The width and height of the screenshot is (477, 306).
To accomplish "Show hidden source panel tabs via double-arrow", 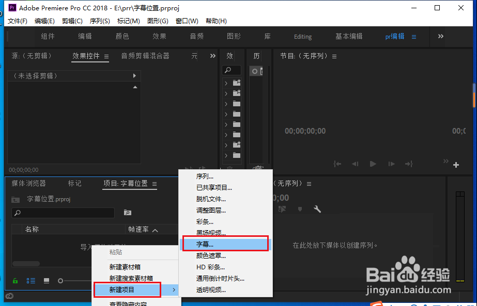I will [x=212, y=56].
